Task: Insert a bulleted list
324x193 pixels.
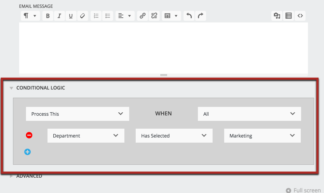Action: 108,16
